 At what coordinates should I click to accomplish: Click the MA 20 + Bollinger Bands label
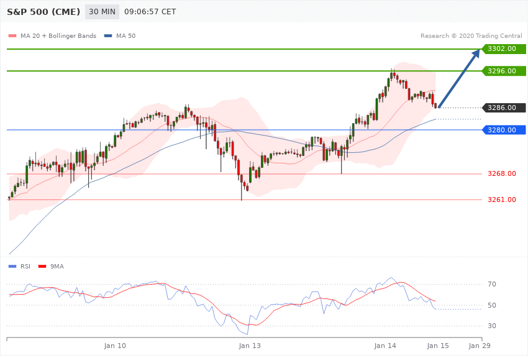(58, 35)
